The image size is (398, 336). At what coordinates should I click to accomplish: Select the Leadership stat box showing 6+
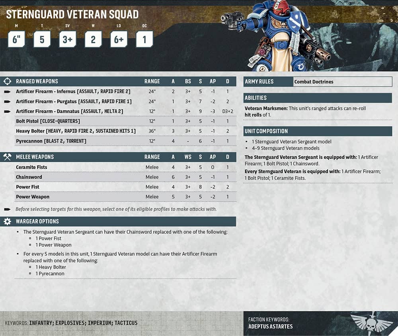[x=119, y=39]
